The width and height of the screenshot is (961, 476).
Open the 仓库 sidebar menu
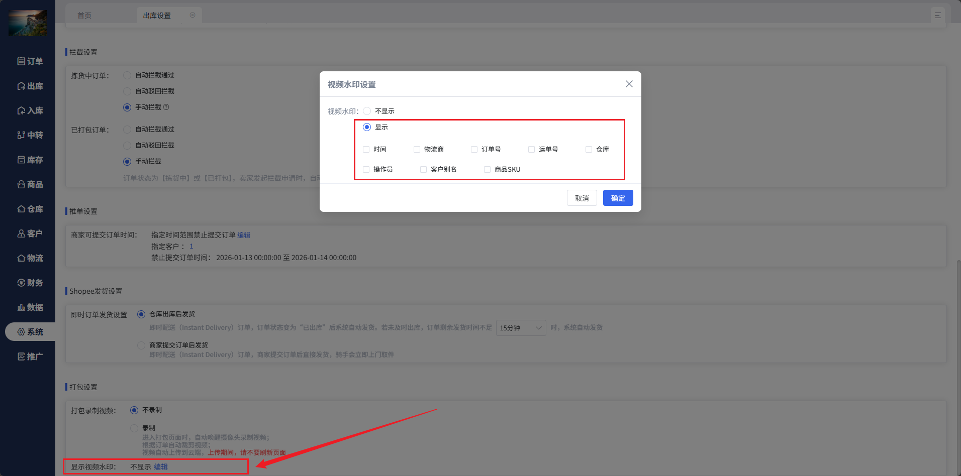click(x=30, y=209)
